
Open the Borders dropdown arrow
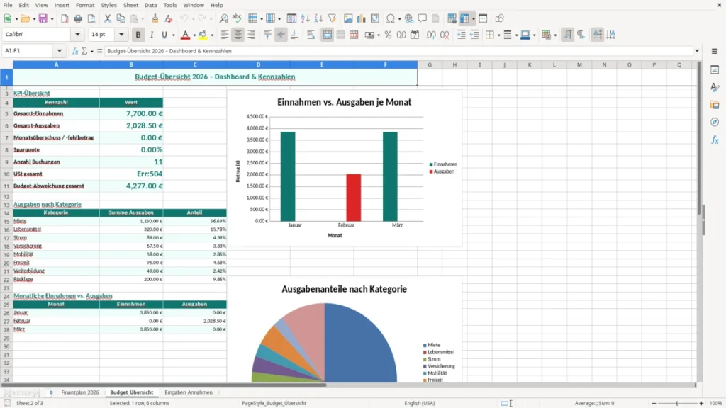498,35
